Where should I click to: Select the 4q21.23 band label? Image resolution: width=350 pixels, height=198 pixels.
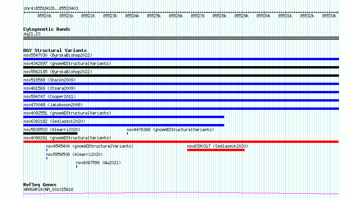pos(32,34)
